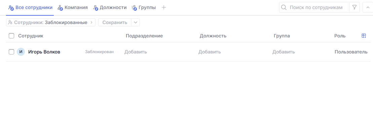Click the people icon in the Сотрудники filter chip

10,23
